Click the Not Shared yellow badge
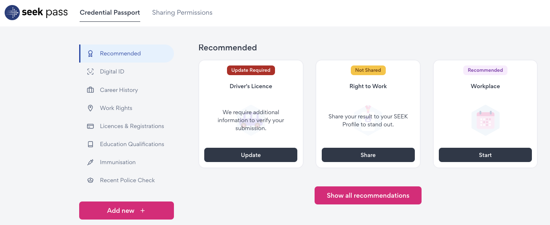 click(368, 70)
